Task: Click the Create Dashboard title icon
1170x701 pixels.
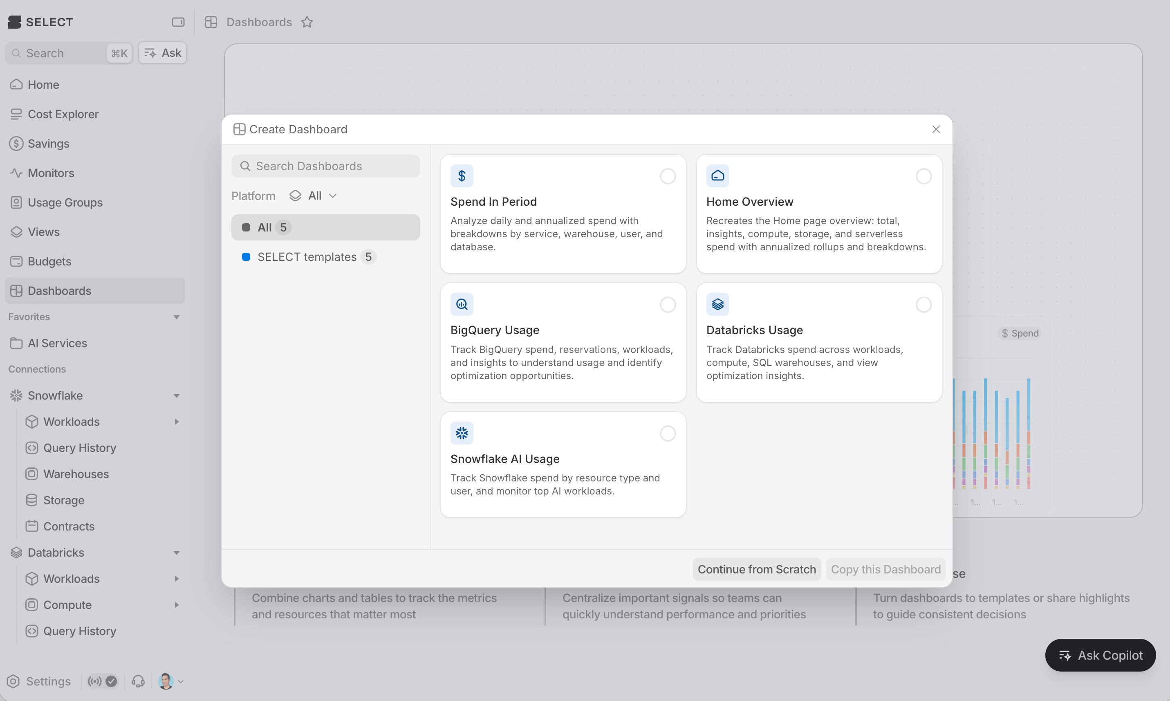Action: 240,129
